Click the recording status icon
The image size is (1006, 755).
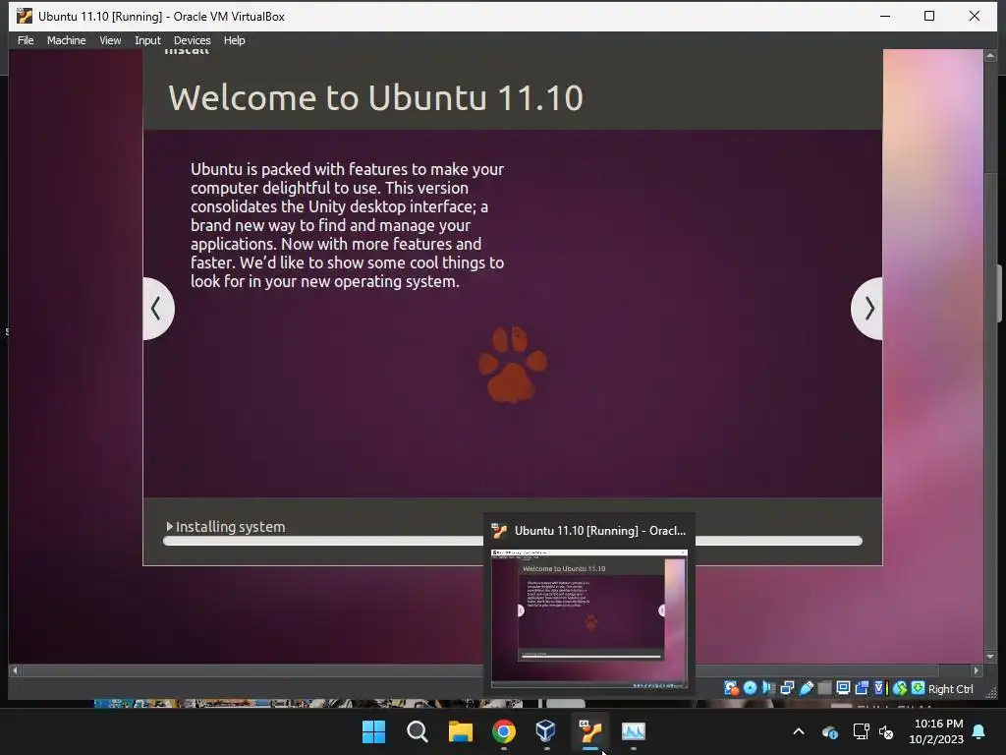[x=862, y=688]
